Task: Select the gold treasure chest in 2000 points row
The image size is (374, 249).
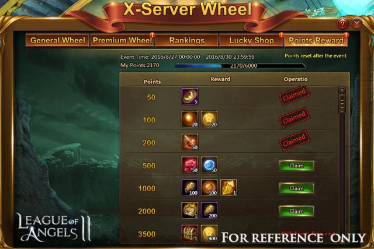Action: (189, 211)
